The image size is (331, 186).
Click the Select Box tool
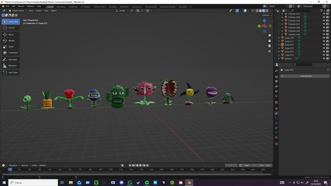10,22
